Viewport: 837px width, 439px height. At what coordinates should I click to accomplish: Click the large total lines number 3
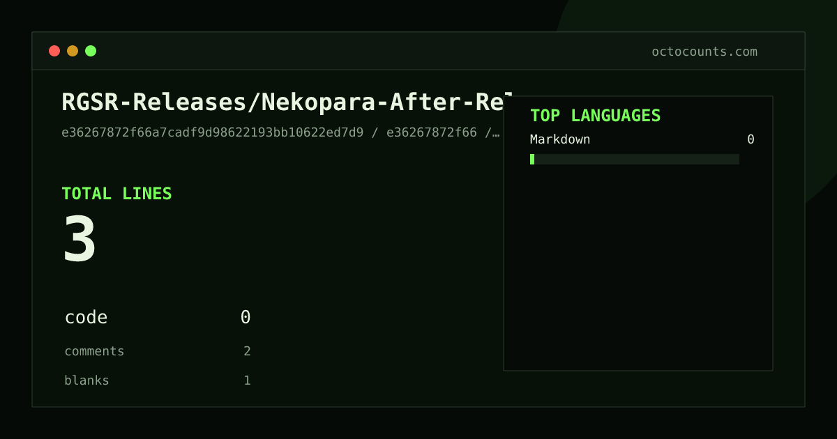pyautogui.click(x=80, y=239)
